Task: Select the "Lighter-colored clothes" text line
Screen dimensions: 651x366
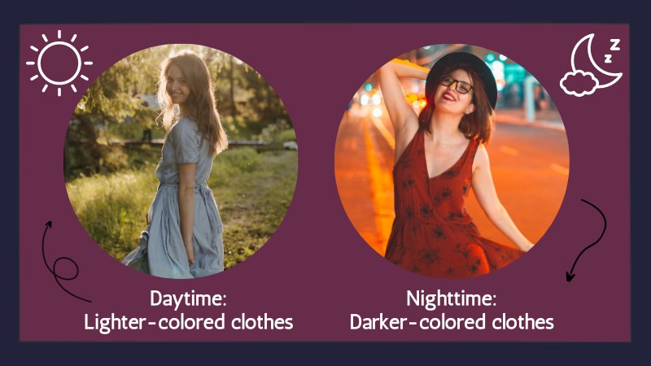Action: (x=189, y=322)
